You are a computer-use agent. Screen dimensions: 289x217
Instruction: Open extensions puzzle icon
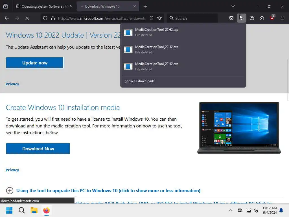coord(262,18)
